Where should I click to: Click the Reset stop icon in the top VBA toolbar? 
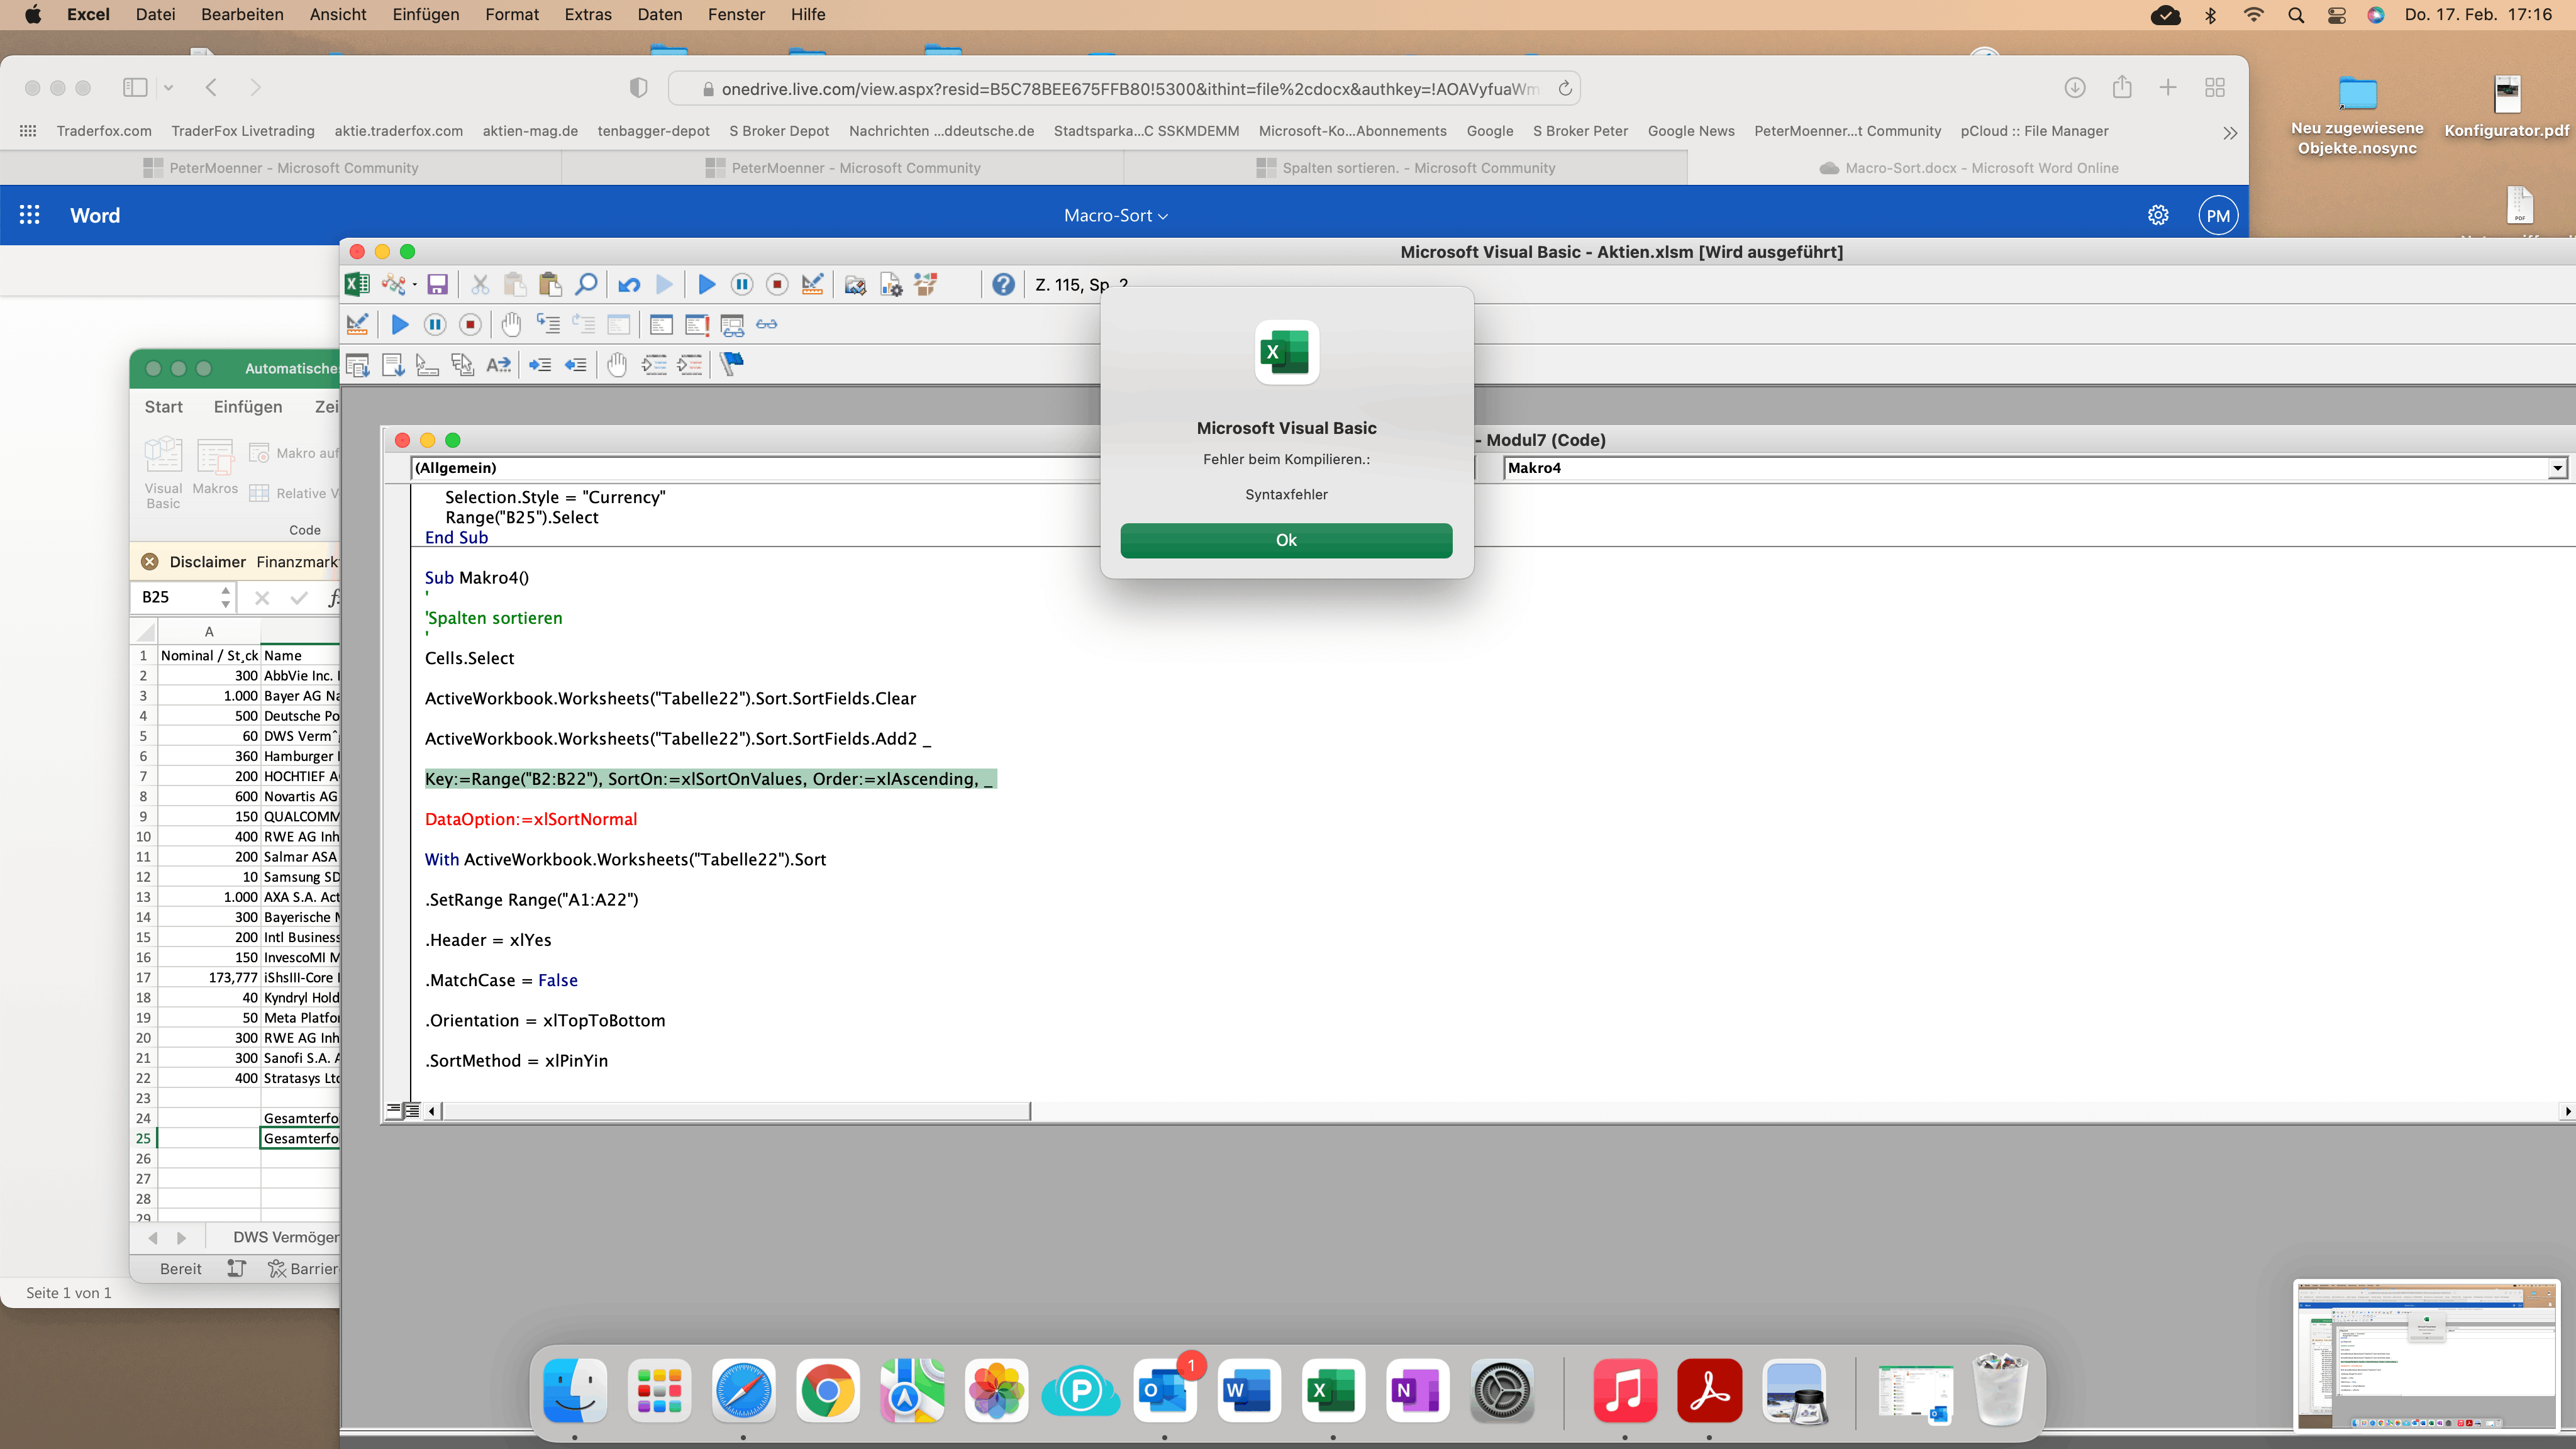pyautogui.click(x=777, y=285)
